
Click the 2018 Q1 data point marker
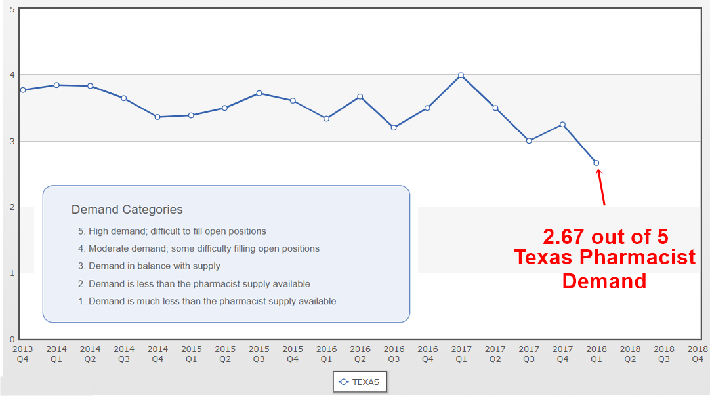click(x=596, y=163)
